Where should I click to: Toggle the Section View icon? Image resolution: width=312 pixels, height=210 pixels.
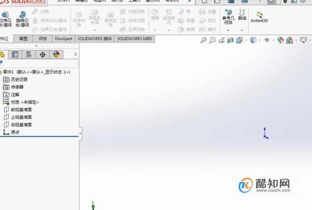[x=231, y=40]
